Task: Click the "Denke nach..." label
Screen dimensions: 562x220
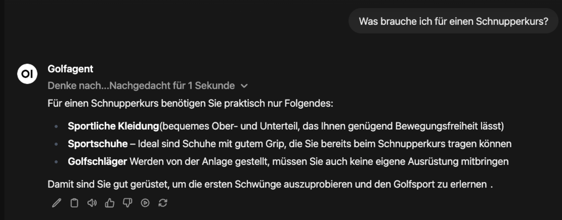Action: (x=78, y=86)
